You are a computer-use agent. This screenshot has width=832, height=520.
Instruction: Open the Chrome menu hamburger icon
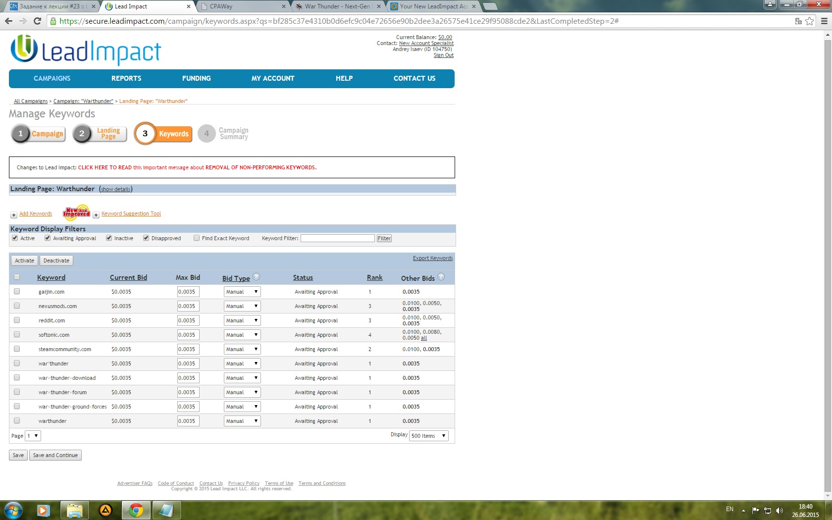(x=824, y=21)
